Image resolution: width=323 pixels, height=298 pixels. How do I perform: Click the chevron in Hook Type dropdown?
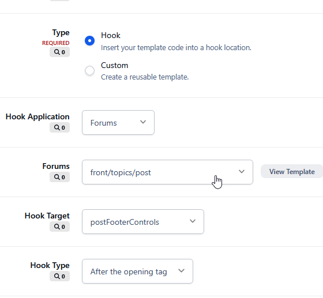tap(181, 271)
